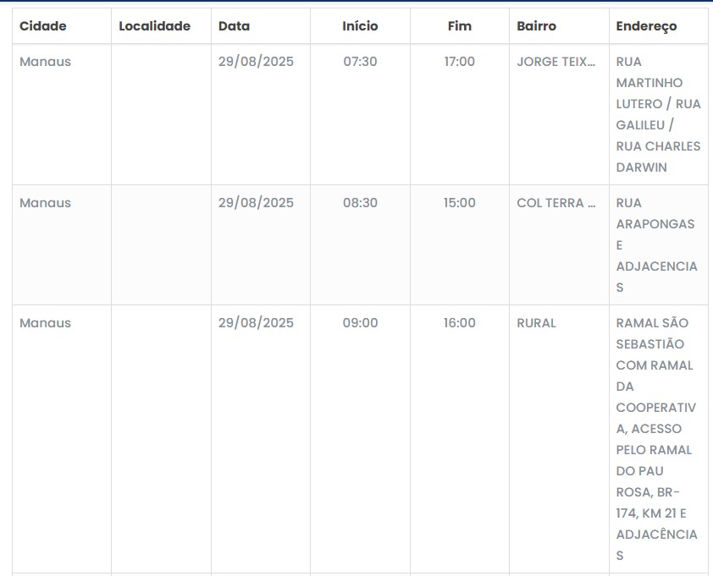This screenshot has width=713, height=576.
Task: Select the RAMAL SÃO SEBASTIÃO address cell
Action: (656, 439)
